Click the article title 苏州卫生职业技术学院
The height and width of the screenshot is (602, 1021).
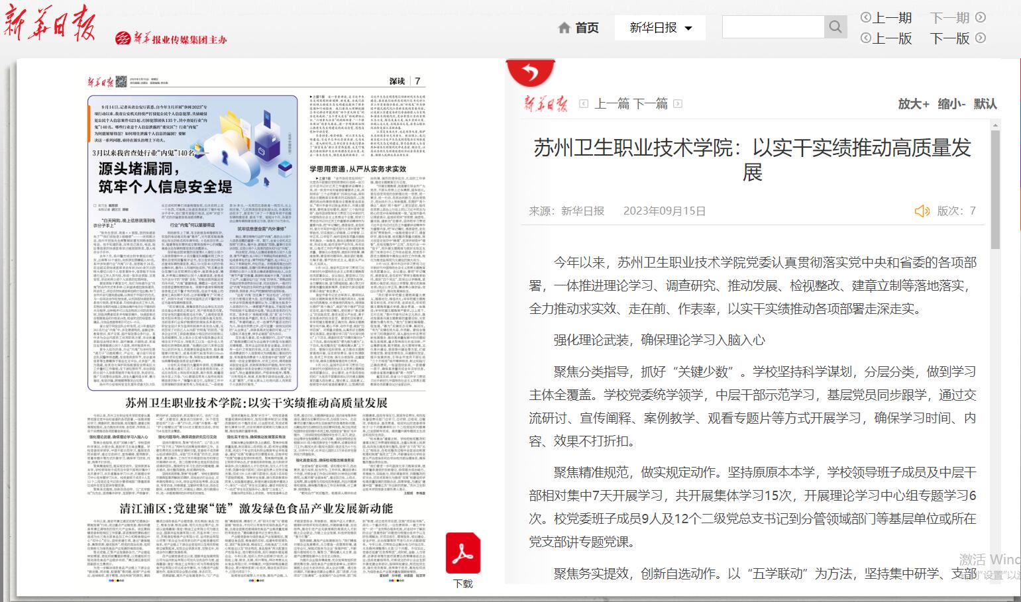click(752, 160)
